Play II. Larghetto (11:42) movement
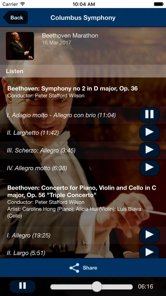The height and width of the screenshot is (296, 166). point(149,133)
